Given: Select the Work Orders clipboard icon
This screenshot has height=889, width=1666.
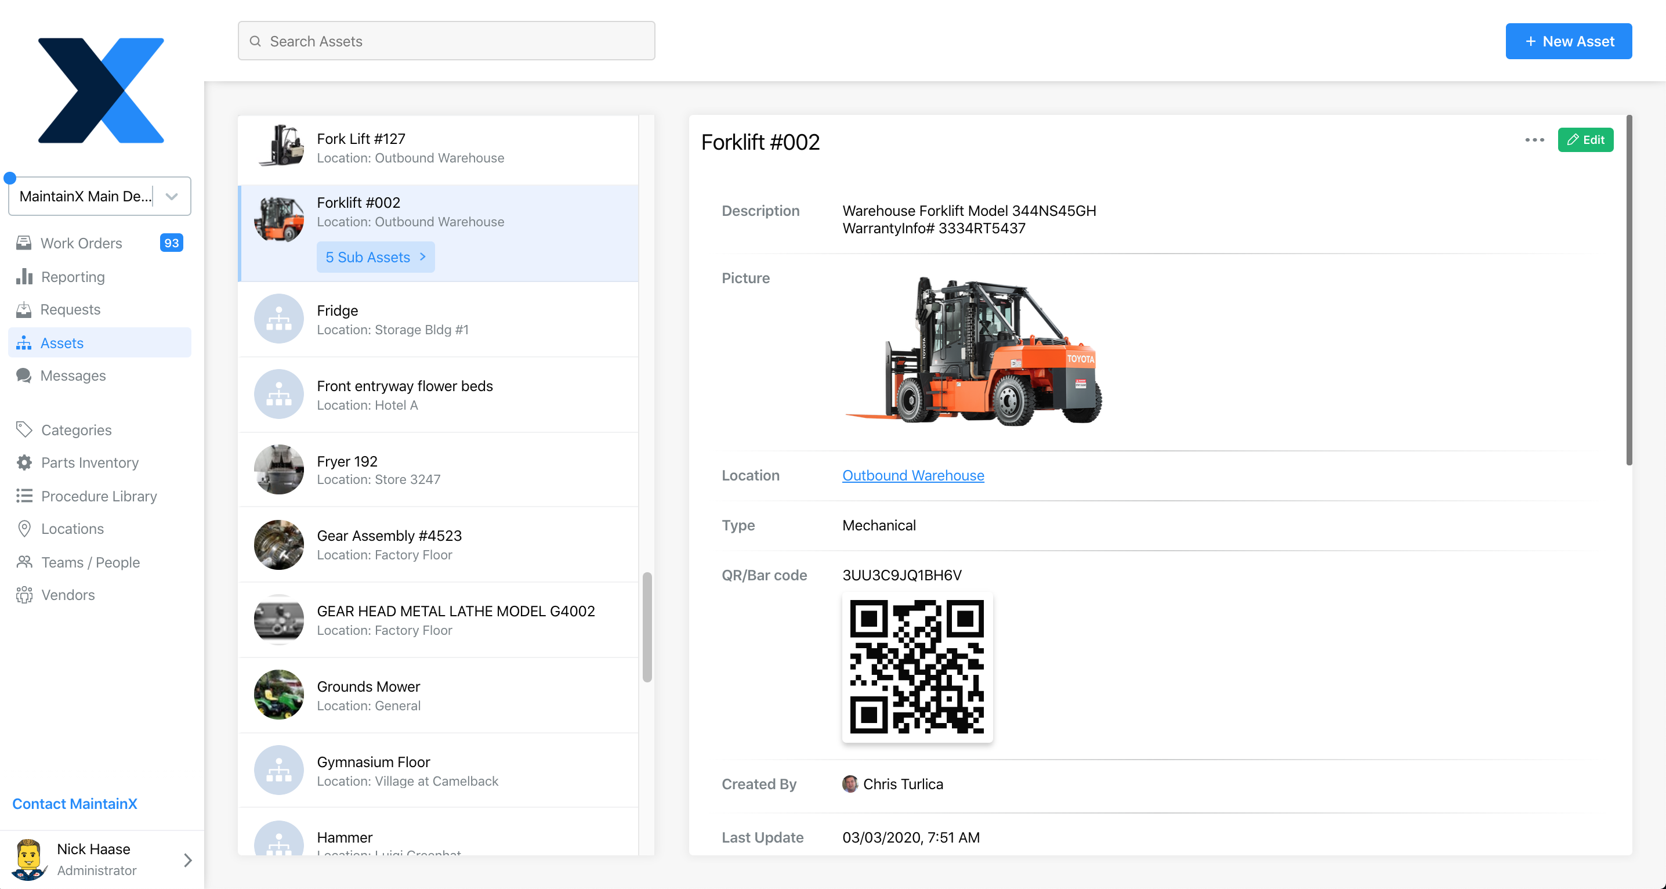Looking at the screenshot, I should coord(24,243).
